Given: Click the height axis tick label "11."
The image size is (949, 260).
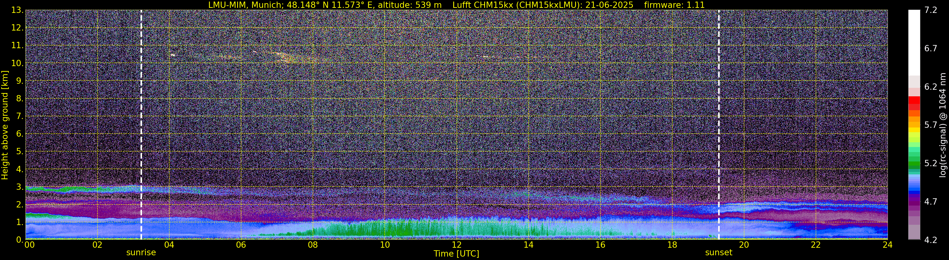Looking at the screenshot, I should [x=17, y=45].
